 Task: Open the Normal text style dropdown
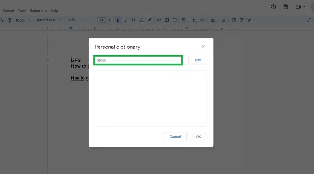49,20
